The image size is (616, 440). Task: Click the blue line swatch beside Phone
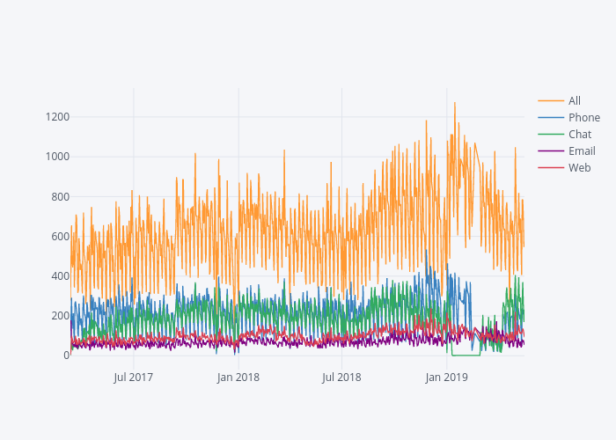coord(551,117)
